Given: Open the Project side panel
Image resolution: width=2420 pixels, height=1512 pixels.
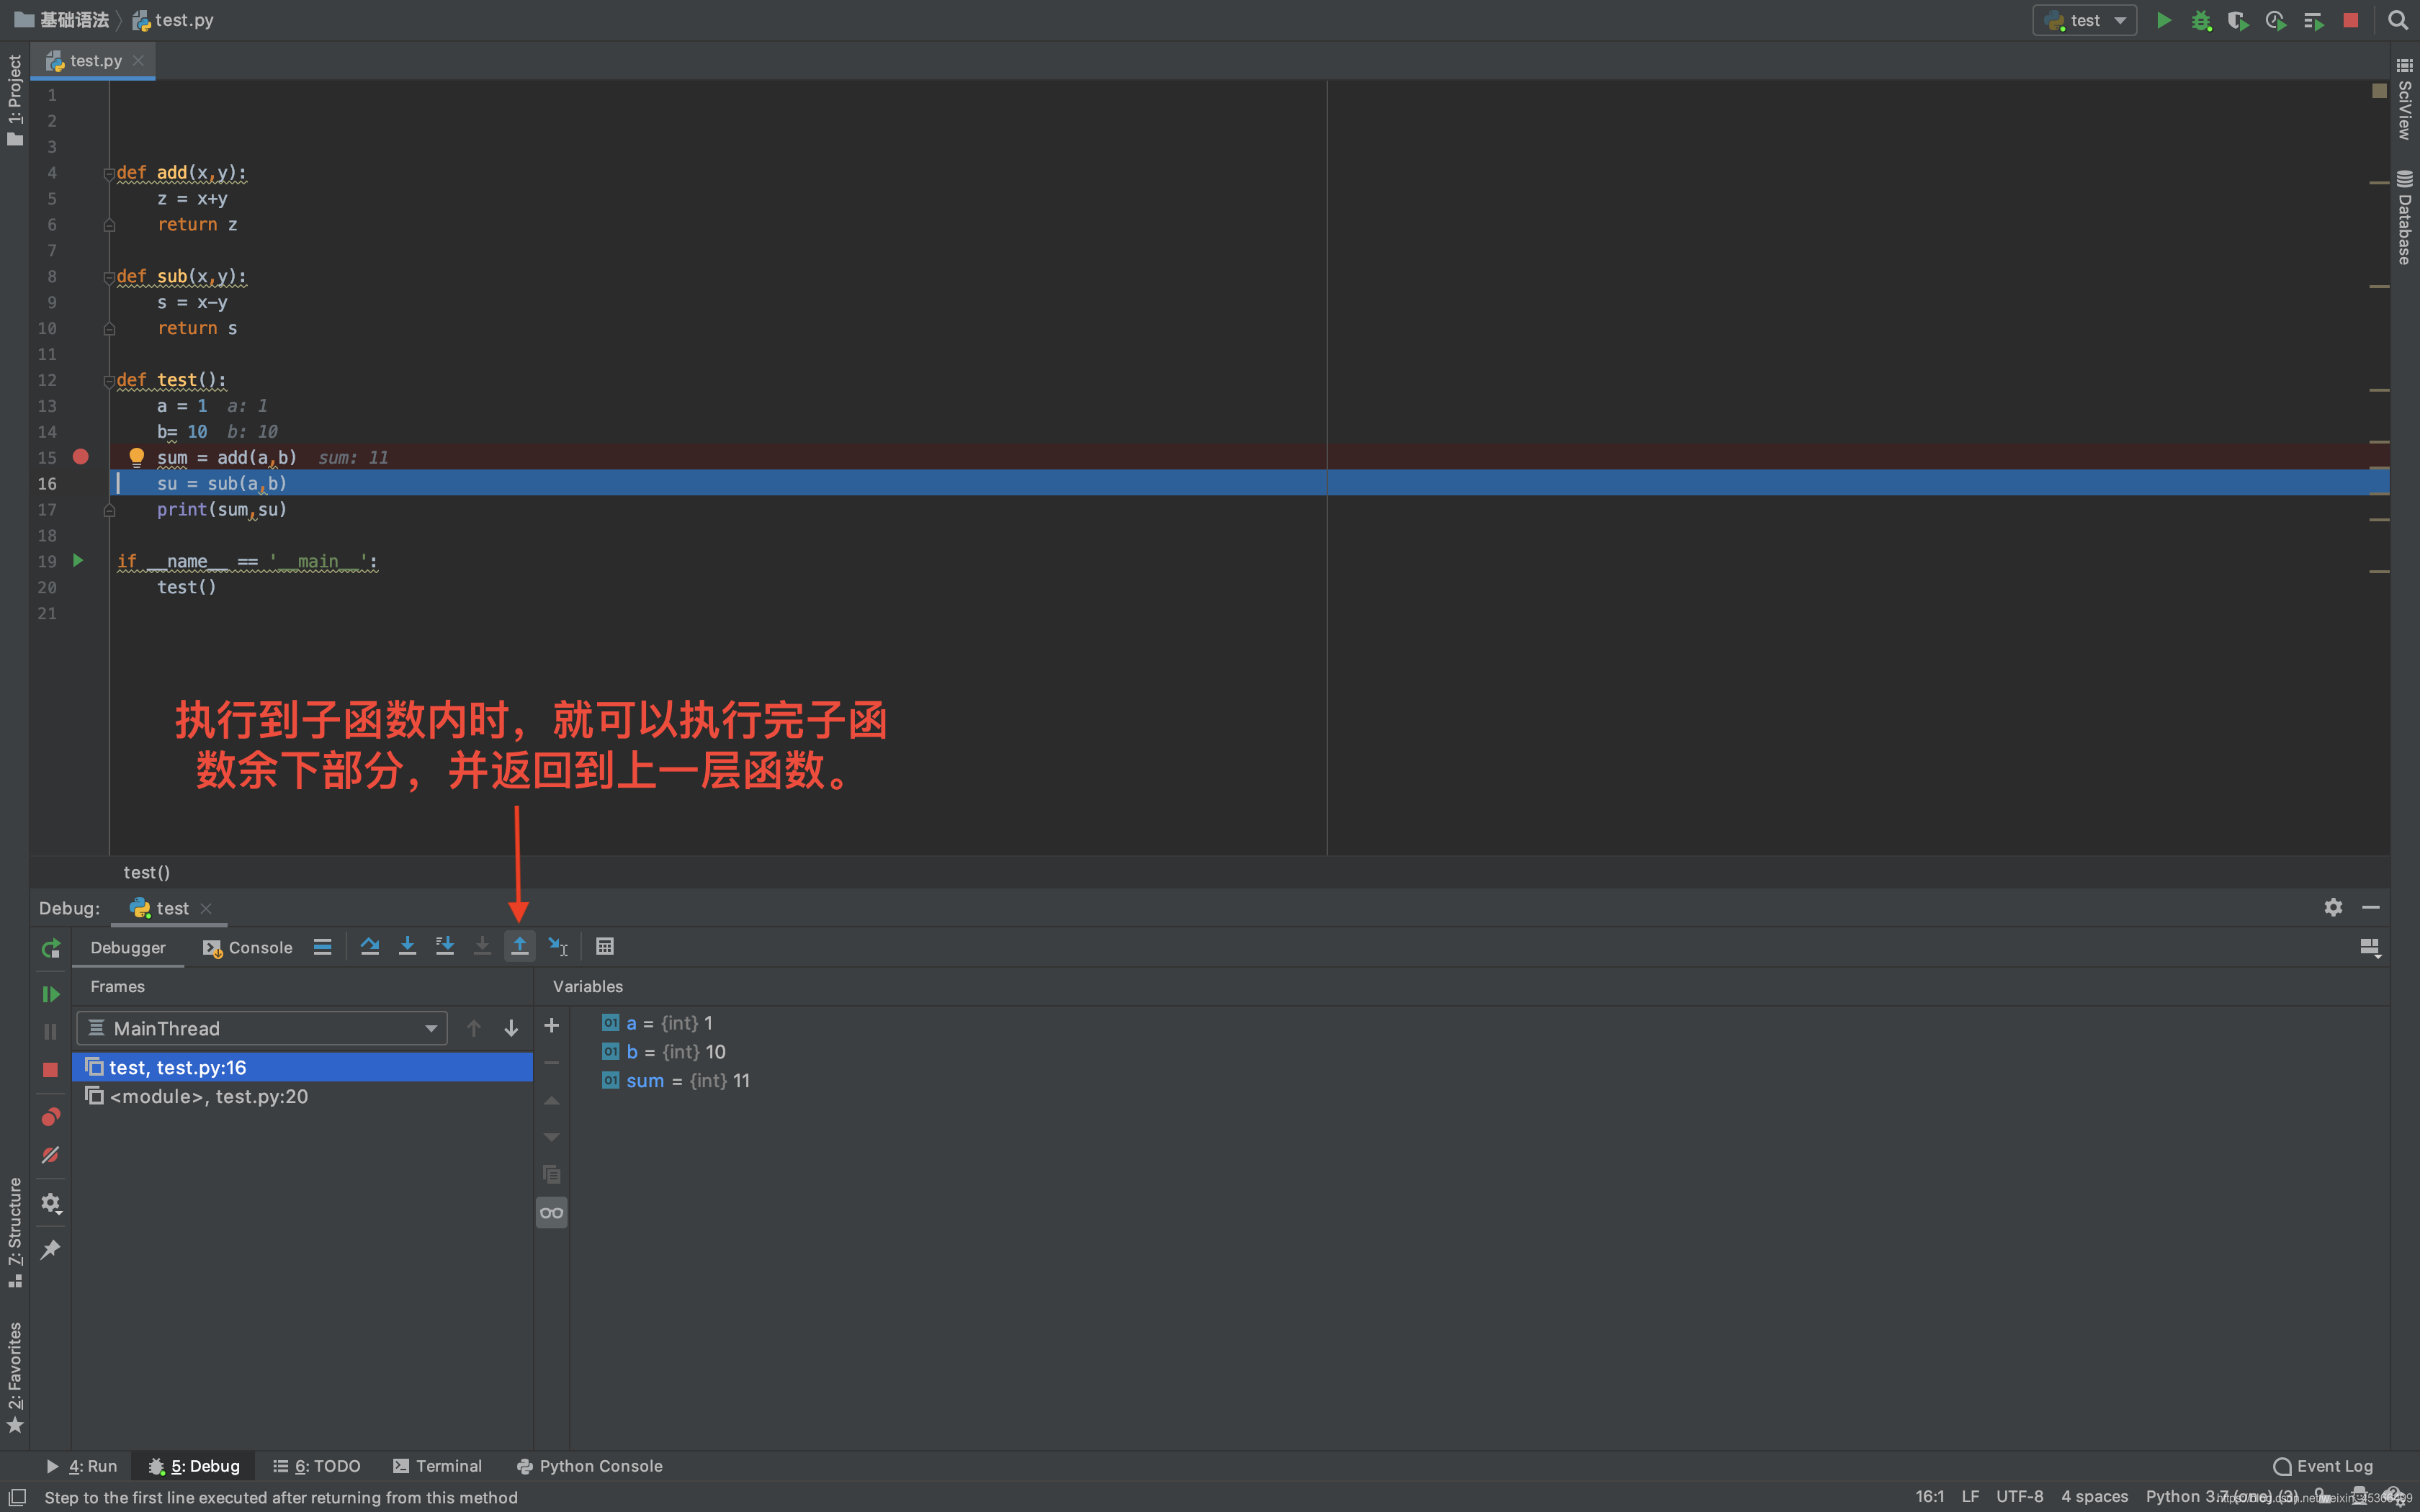Looking at the screenshot, I should [x=15, y=100].
